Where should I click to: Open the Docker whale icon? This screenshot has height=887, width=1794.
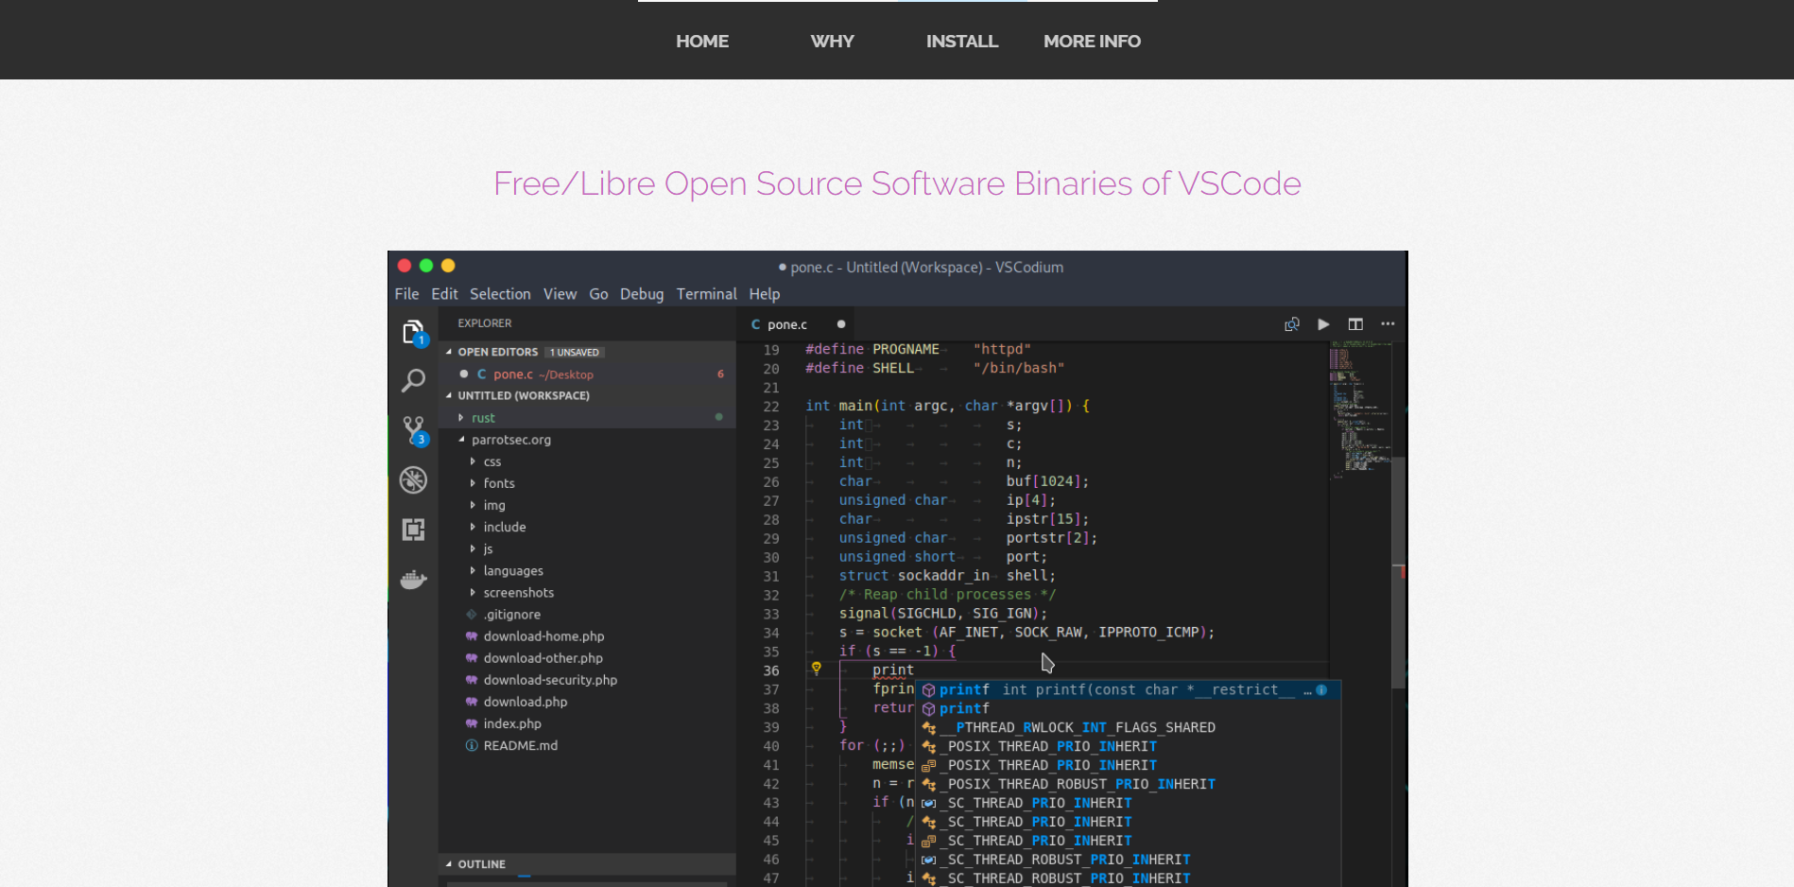[413, 580]
